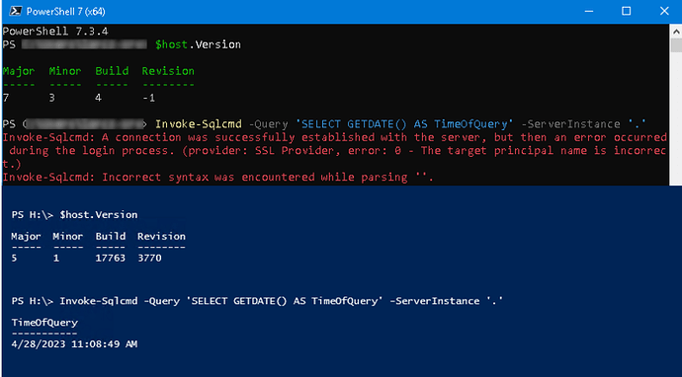
Task: Click the PowerShell 7 title bar icon
Action: [x=15, y=11]
